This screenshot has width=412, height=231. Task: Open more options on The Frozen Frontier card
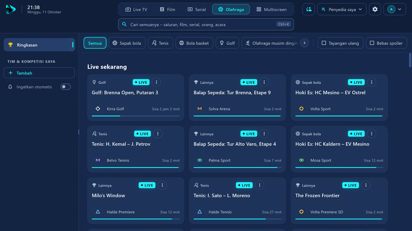(x=366, y=185)
